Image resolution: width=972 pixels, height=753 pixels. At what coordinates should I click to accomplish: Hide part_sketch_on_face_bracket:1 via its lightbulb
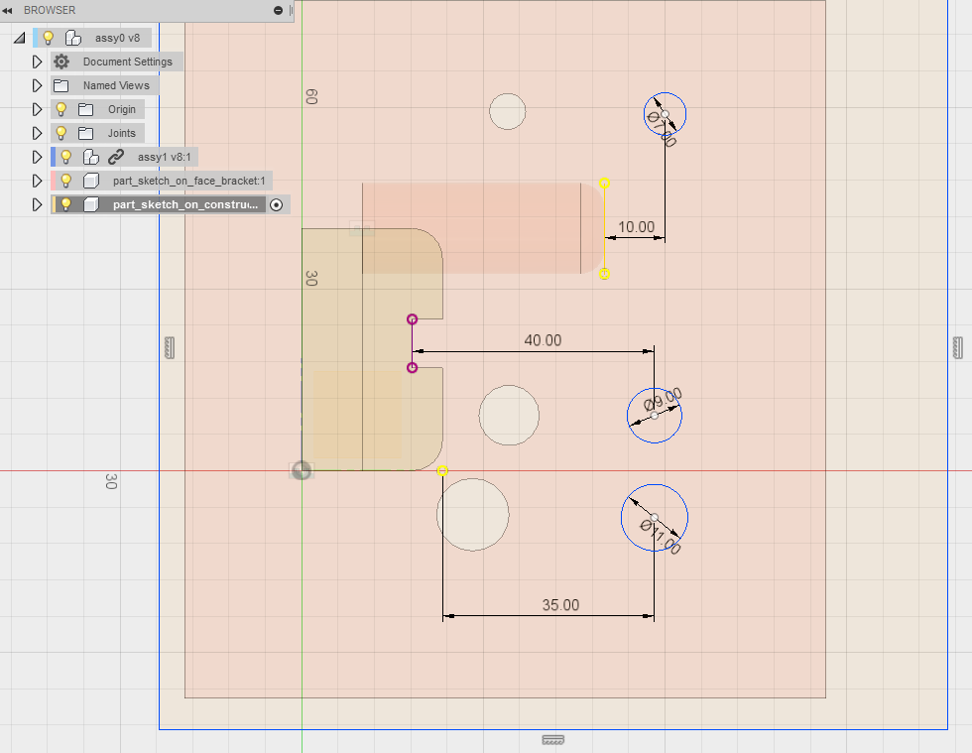click(x=64, y=180)
